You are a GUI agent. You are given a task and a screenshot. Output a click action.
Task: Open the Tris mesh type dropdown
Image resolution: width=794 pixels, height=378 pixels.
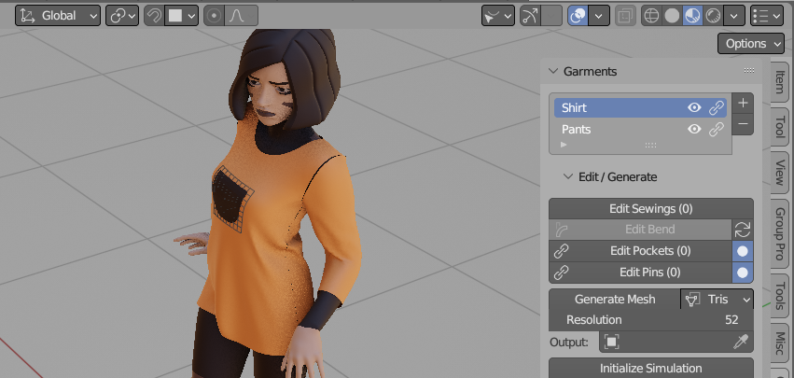(717, 300)
